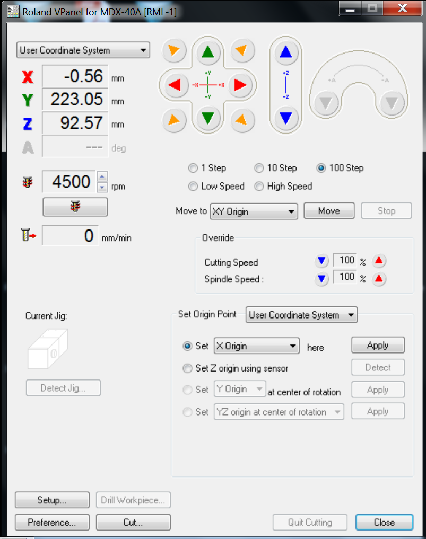
Task: Click the Move button
Action: 329,211
